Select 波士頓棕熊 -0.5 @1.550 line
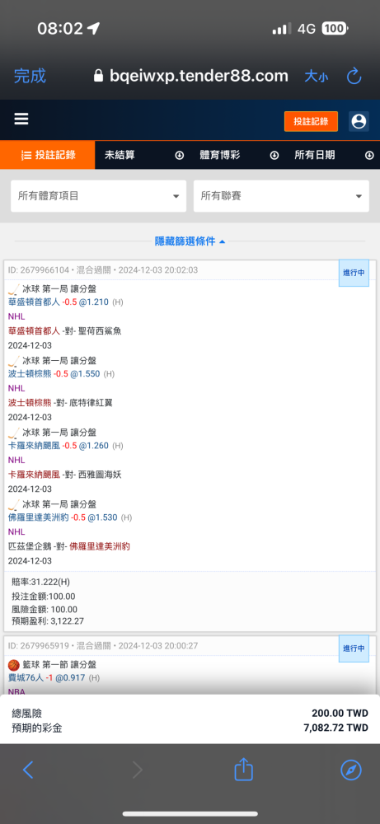 (61, 374)
